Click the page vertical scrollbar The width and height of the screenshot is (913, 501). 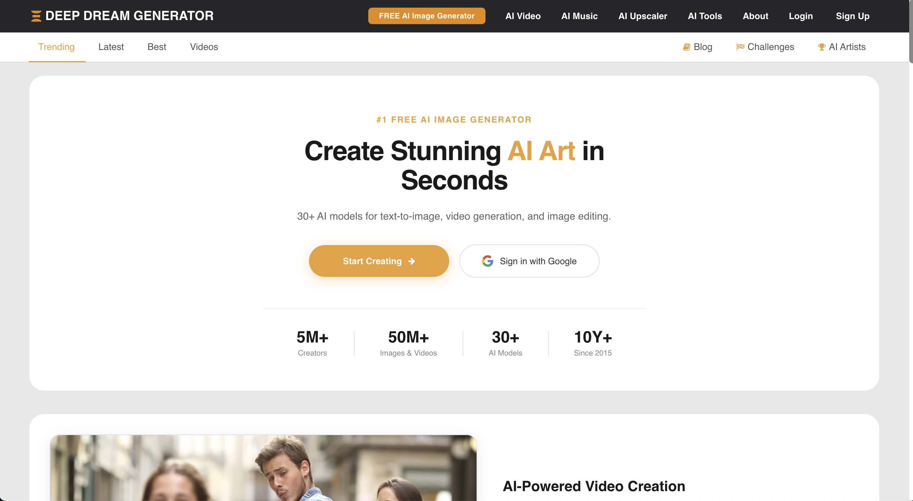point(911,32)
